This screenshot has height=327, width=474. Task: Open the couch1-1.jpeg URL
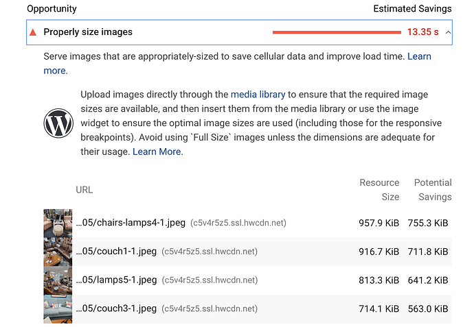[116, 252]
